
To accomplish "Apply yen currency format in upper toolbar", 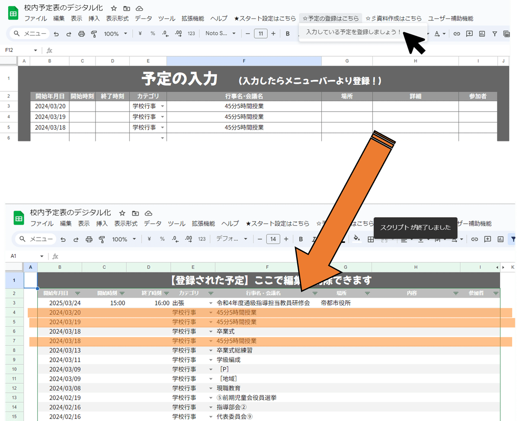I will [140, 33].
